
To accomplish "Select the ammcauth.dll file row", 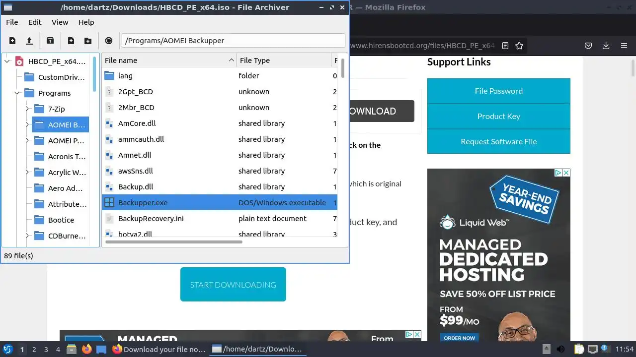I will [x=220, y=139].
